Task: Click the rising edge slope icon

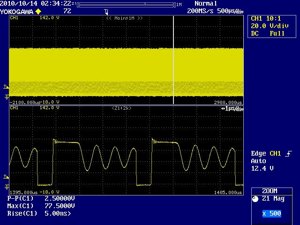Action: [x=288, y=154]
